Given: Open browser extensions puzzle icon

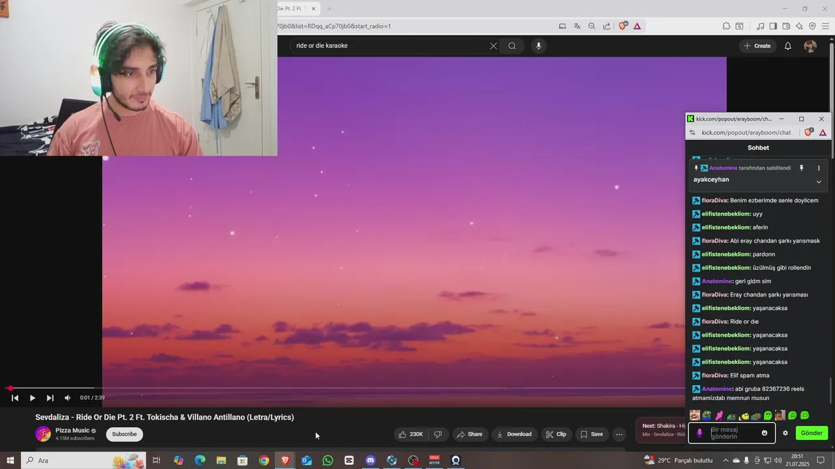Looking at the screenshot, I should 726,26.
